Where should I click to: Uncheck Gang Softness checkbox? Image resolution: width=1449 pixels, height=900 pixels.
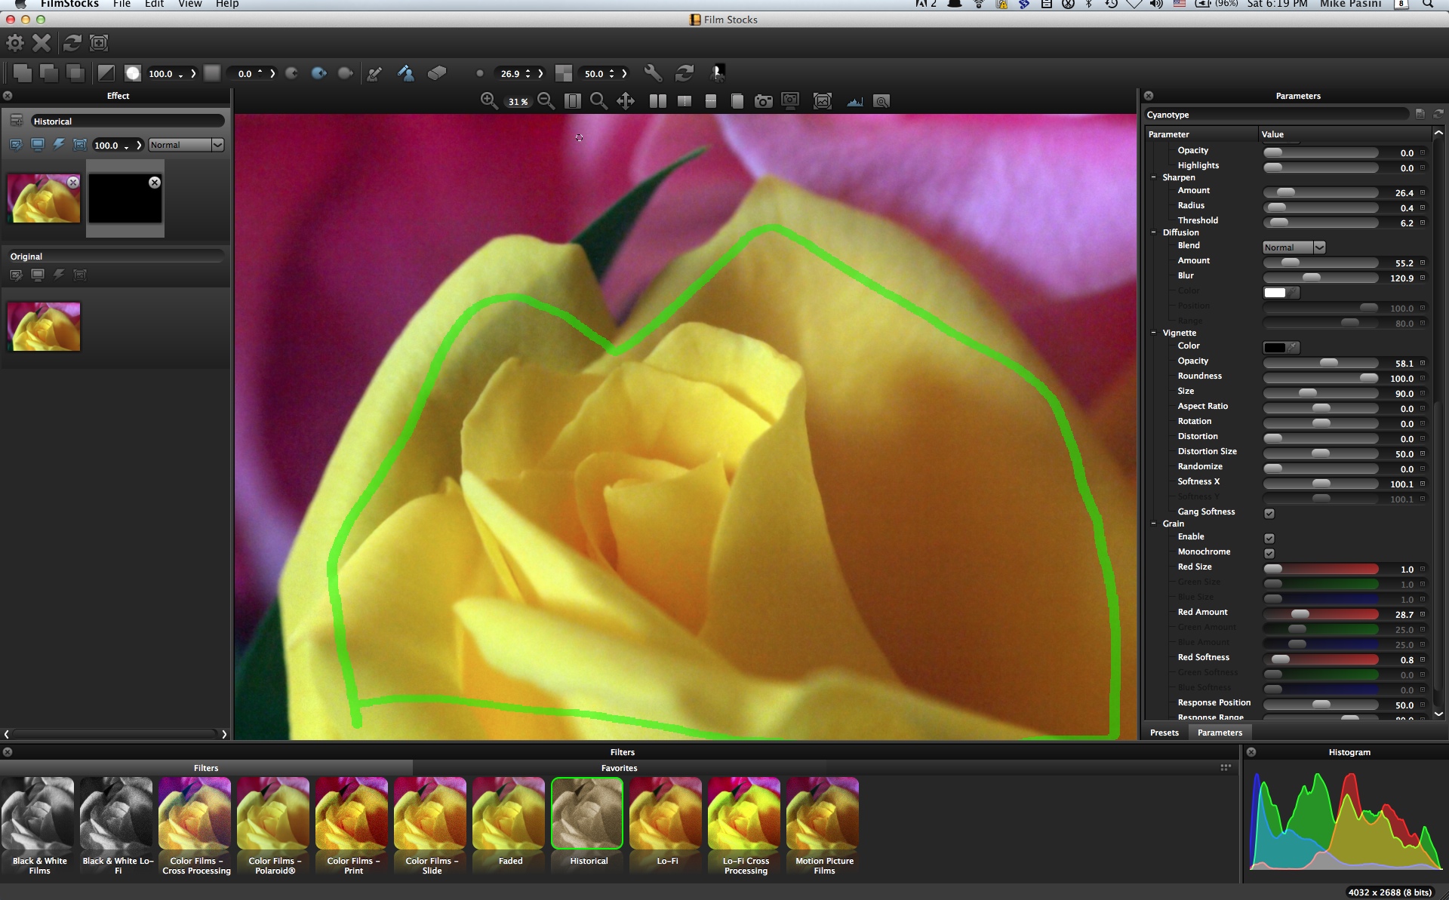pos(1269,514)
